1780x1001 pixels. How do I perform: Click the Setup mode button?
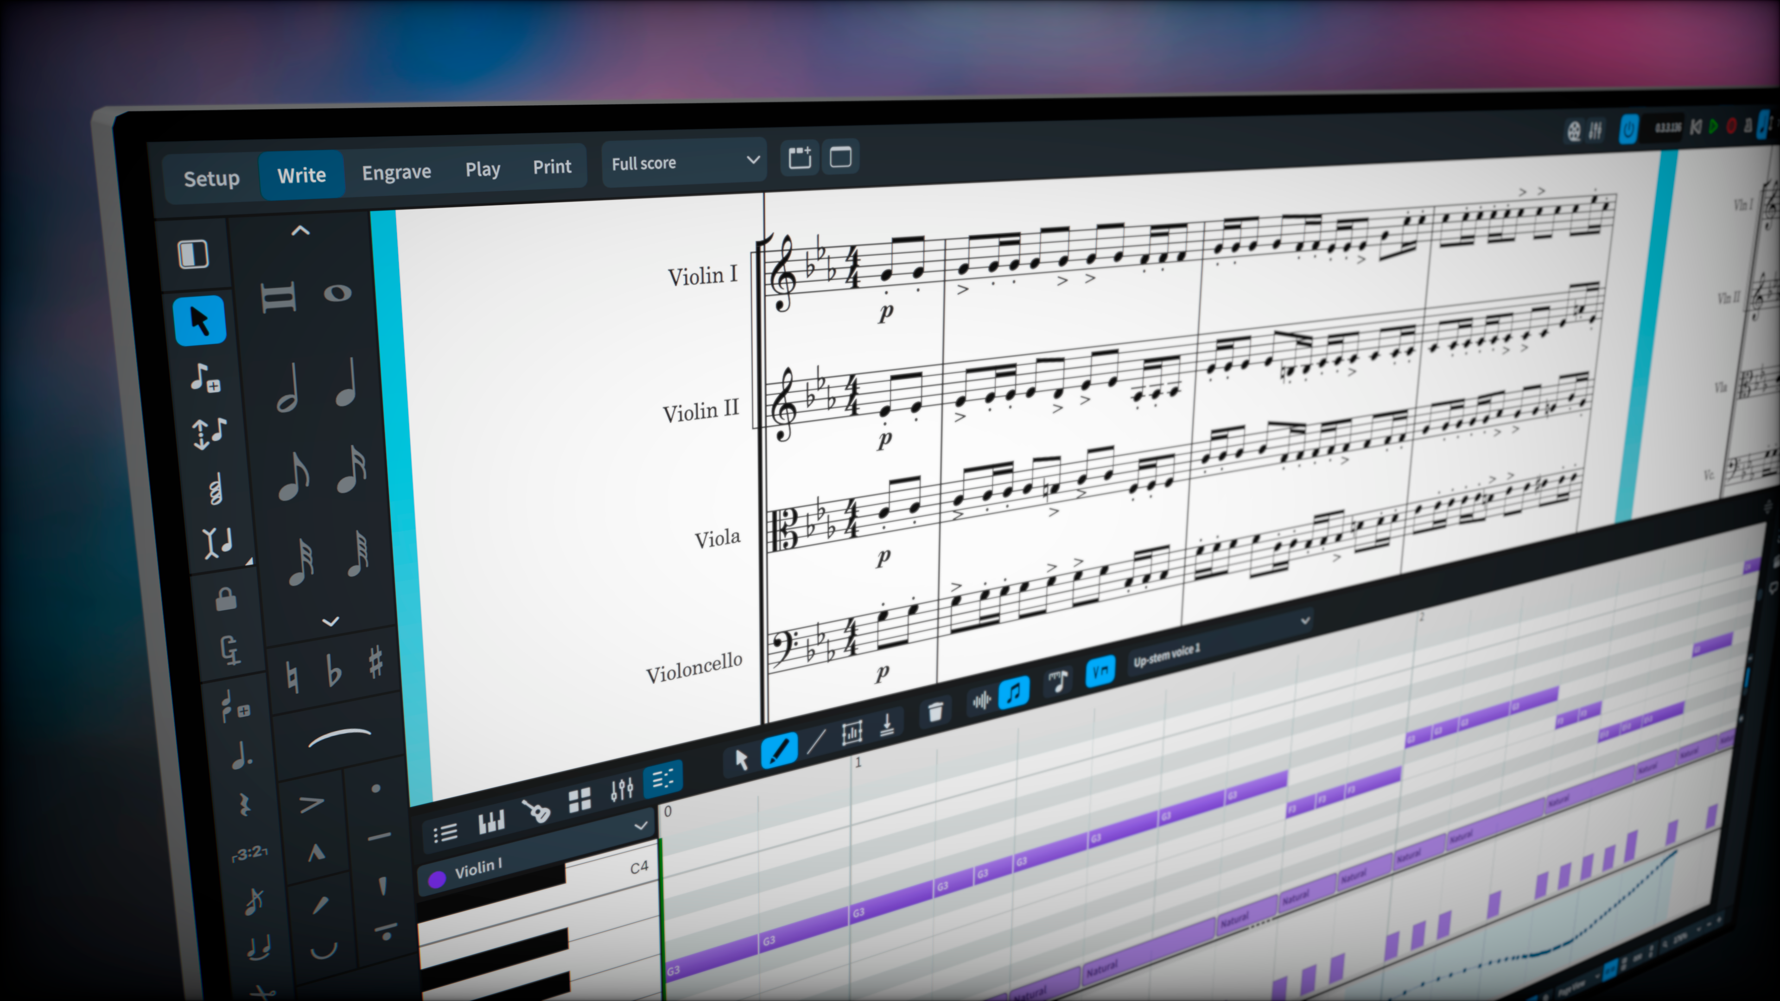(x=211, y=178)
